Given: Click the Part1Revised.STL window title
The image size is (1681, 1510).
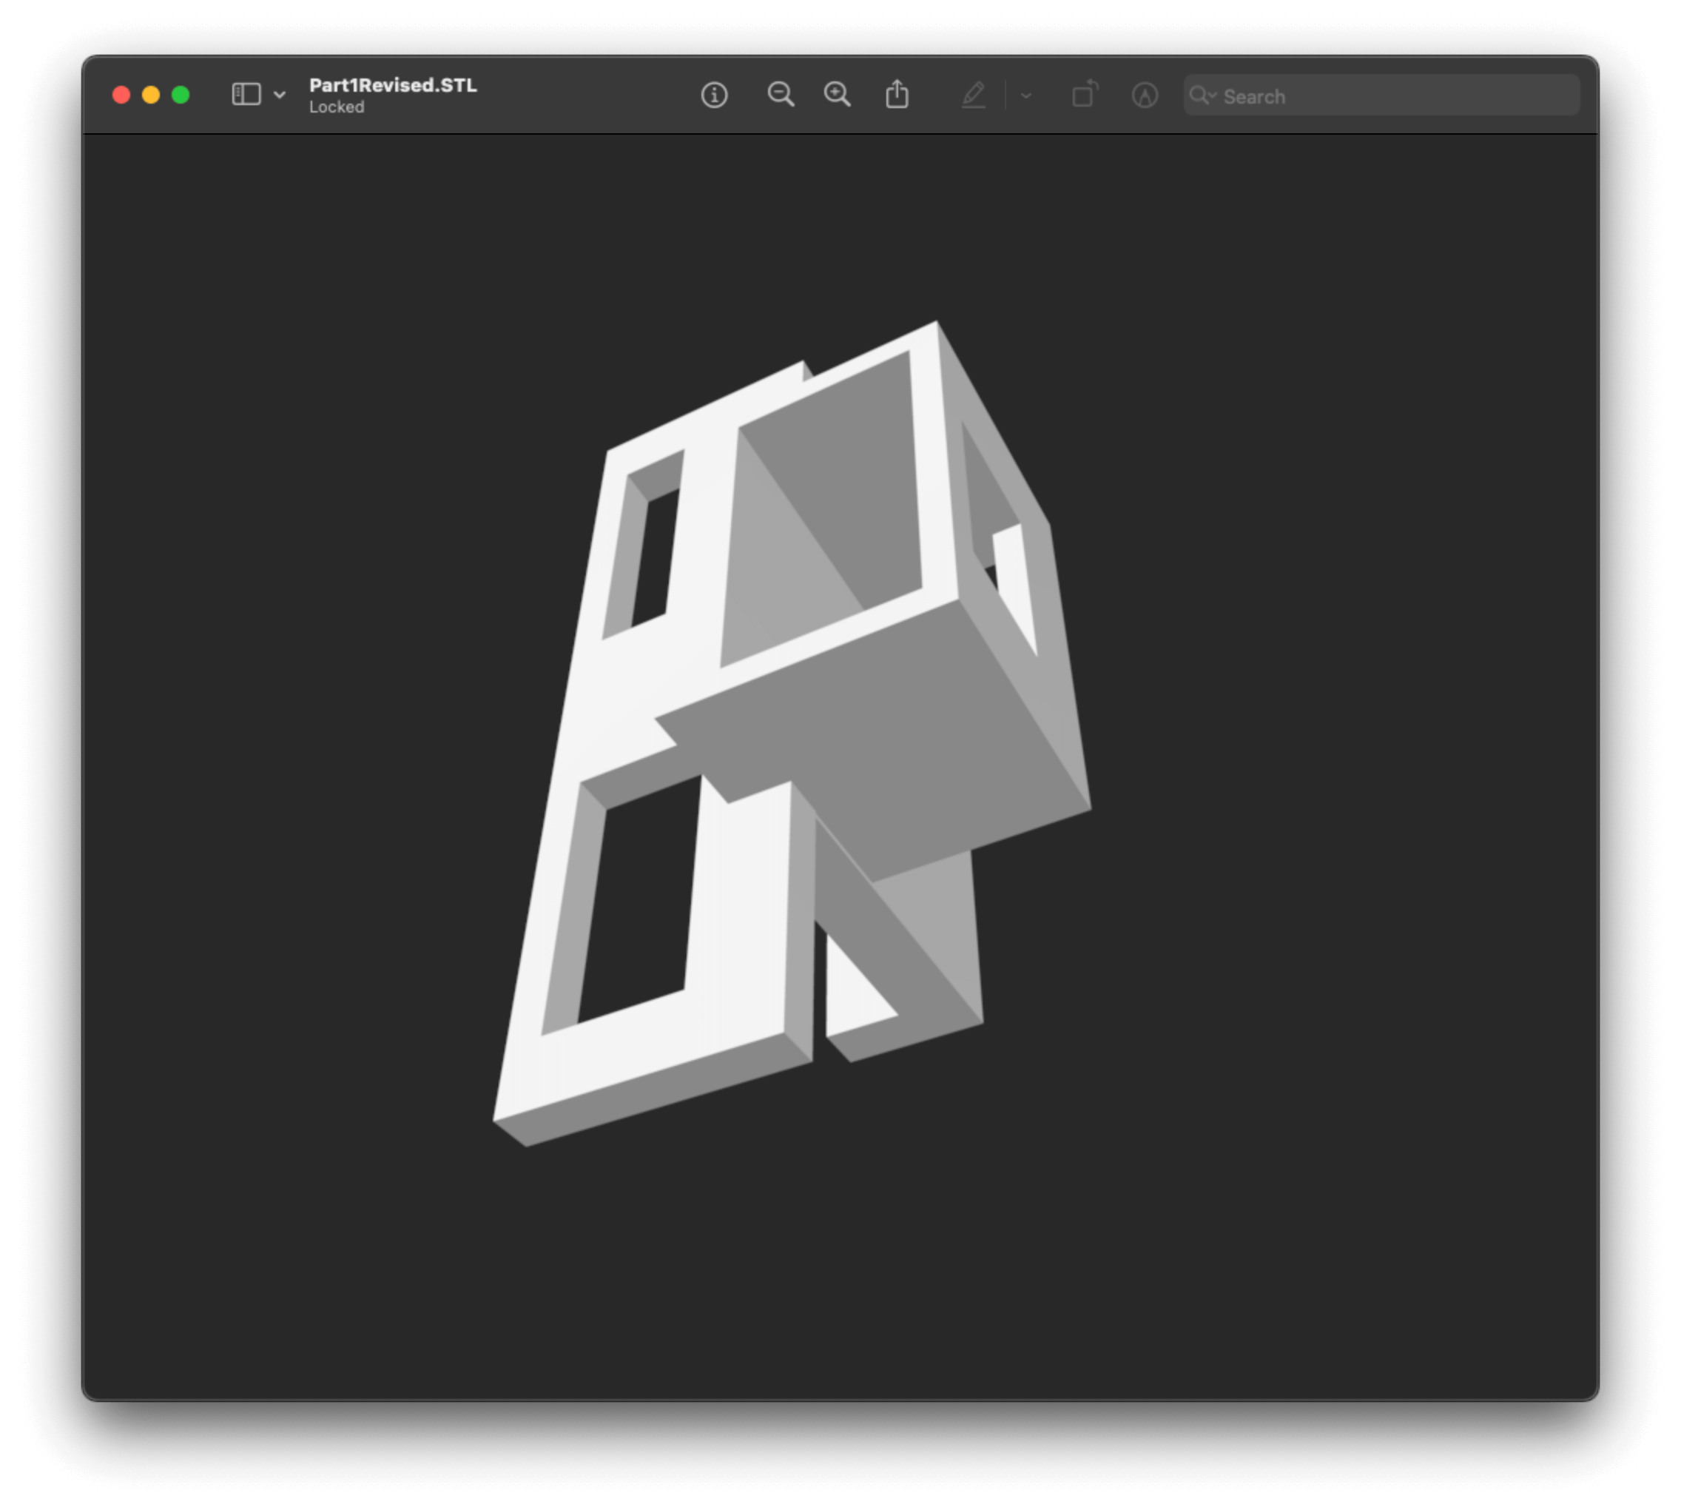Looking at the screenshot, I should [392, 85].
